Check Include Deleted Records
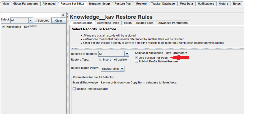Screen dimensions: 258x114 pos(74,89)
